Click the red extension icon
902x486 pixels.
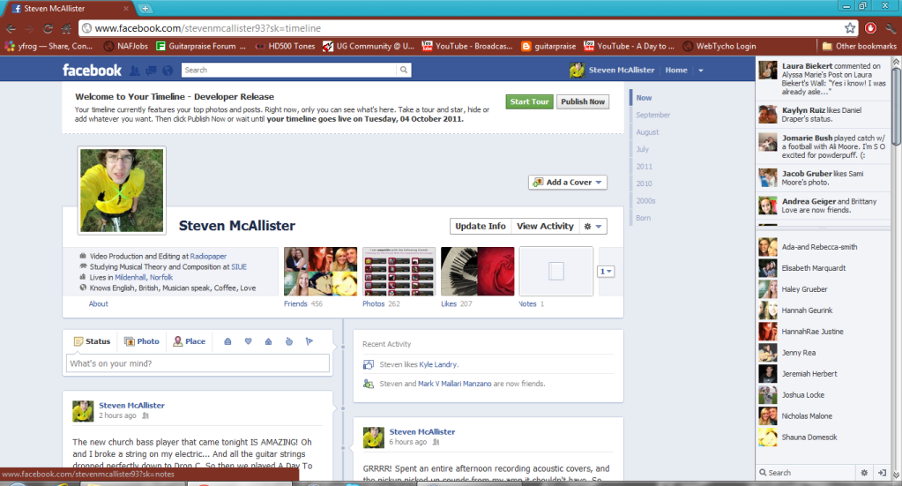pos(870,27)
